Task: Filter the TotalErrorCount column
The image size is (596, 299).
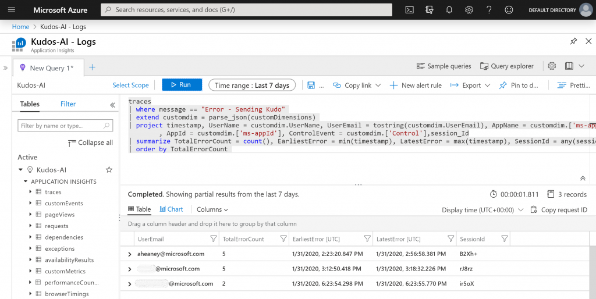Action: (x=283, y=239)
